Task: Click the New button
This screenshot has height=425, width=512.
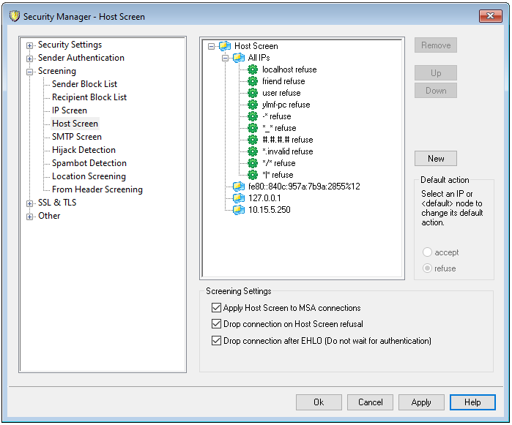Action: tap(436, 159)
